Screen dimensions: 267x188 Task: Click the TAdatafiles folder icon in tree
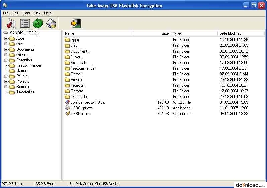[12, 92]
